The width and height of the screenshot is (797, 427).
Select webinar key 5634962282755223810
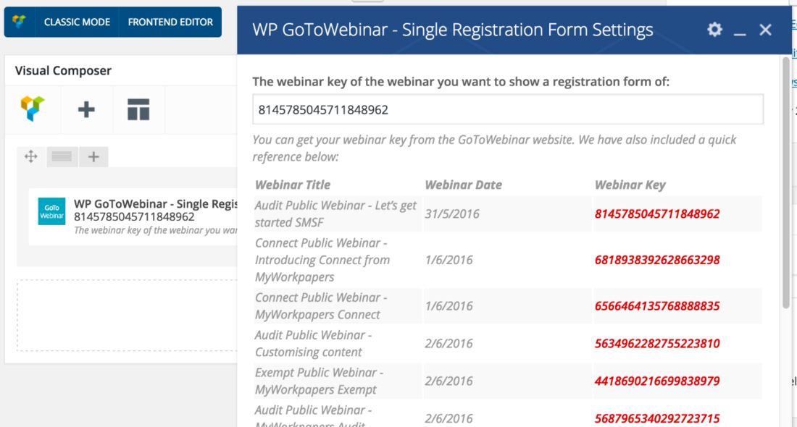657,343
